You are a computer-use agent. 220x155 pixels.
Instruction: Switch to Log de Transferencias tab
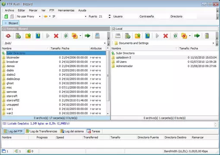click(41, 131)
